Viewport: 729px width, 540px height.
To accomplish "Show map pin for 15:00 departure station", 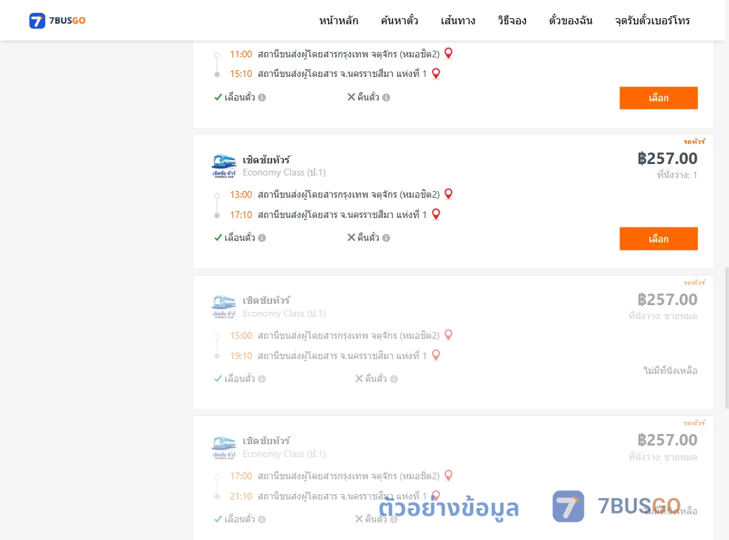I will [x=448, y=335].
